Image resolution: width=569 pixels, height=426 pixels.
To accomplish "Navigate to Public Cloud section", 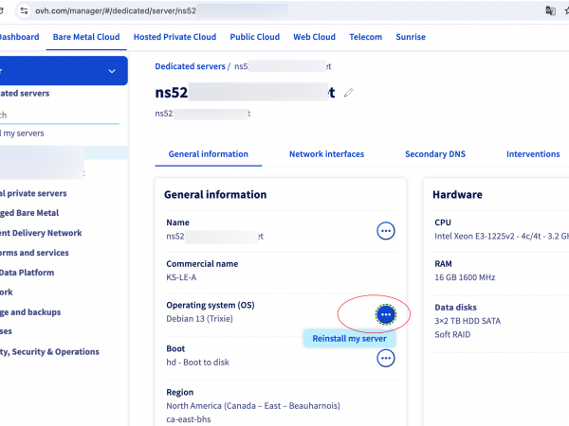I will [254, 37].
